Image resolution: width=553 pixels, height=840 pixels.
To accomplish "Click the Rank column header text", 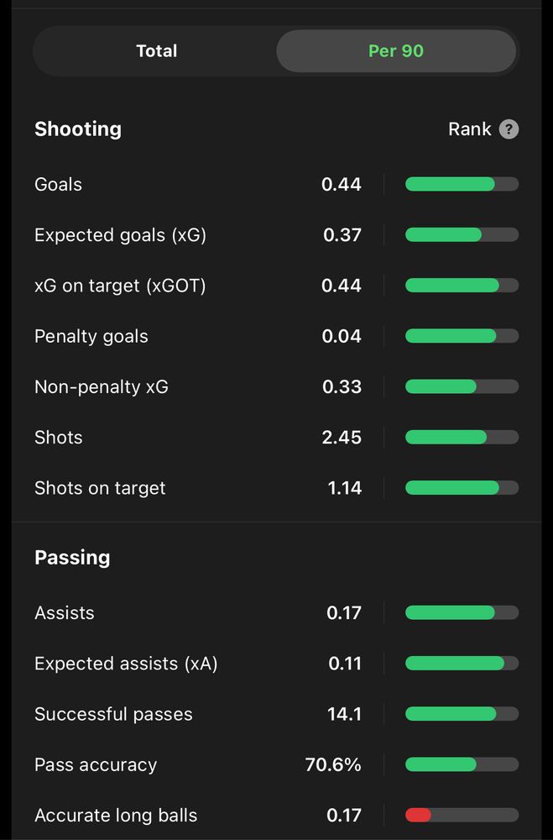I will [x=470, y=129].
